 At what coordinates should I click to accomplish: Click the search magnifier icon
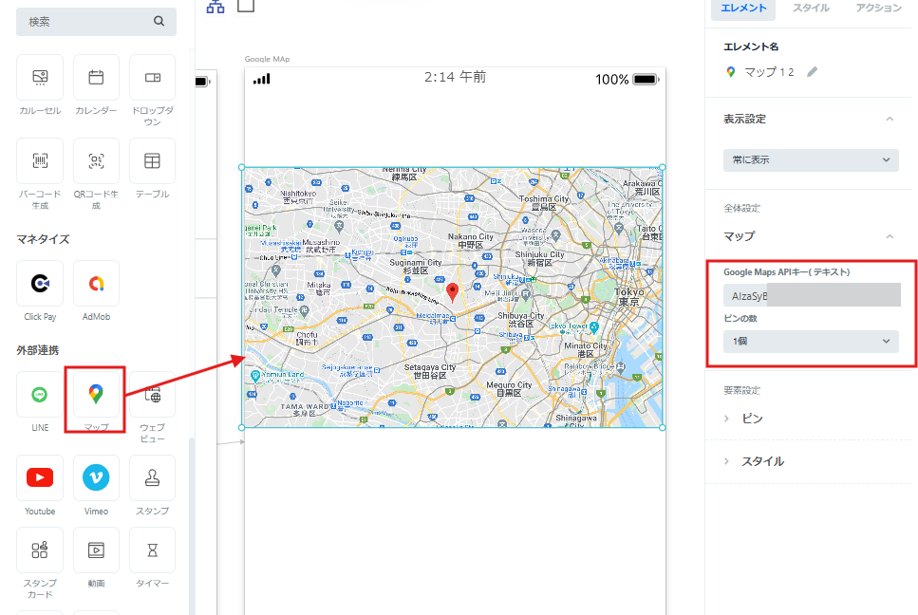[159, 21]
